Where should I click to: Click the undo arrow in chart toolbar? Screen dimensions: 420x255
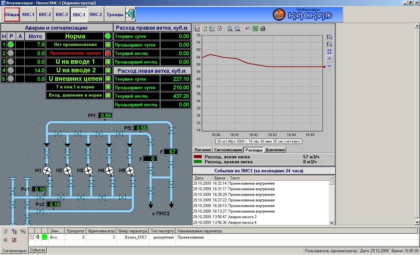click(x=248, y=29)
